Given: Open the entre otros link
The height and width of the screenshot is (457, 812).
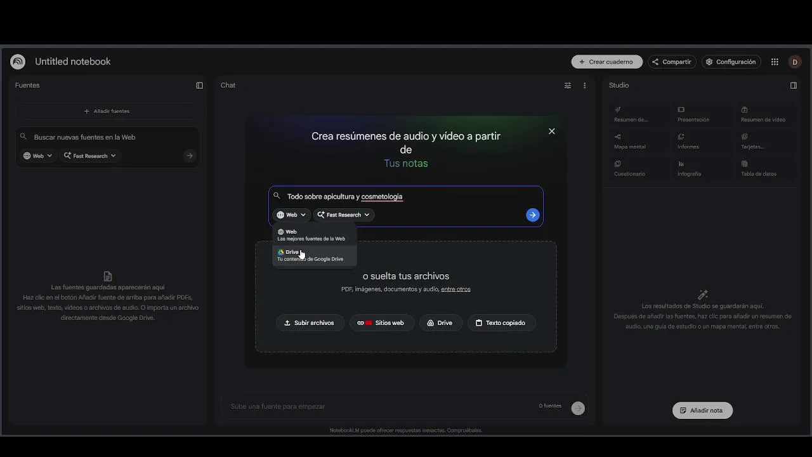Looking at the screenshot, I should 455,289.
